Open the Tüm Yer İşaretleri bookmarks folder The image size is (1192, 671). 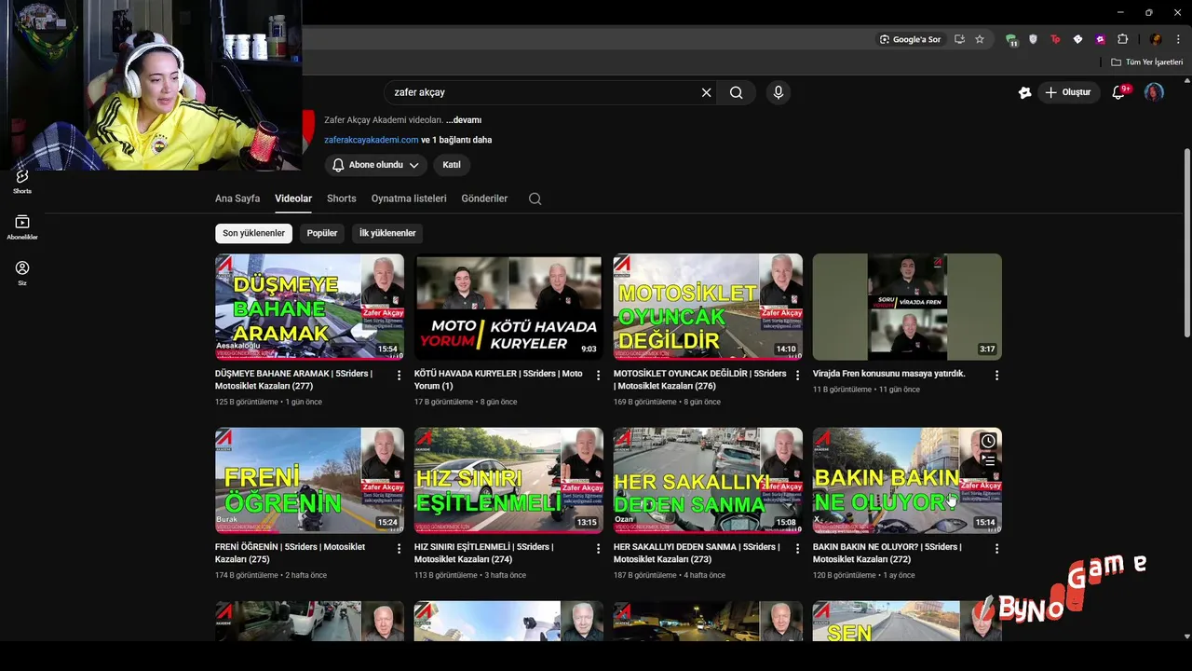pos(1147,62)
